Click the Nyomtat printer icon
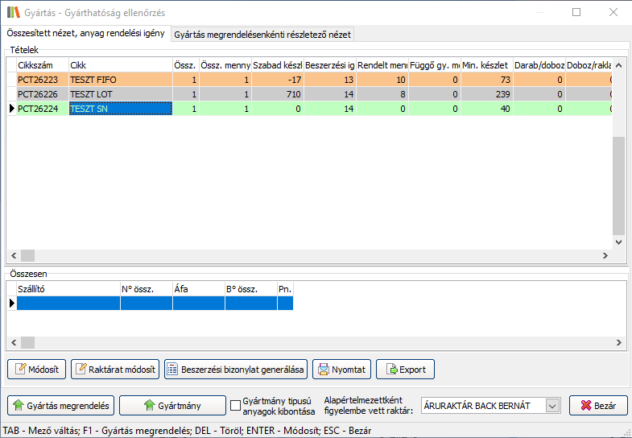Image resolution: width=632 pixels, height=438 pixels. (x=323, y=370)
